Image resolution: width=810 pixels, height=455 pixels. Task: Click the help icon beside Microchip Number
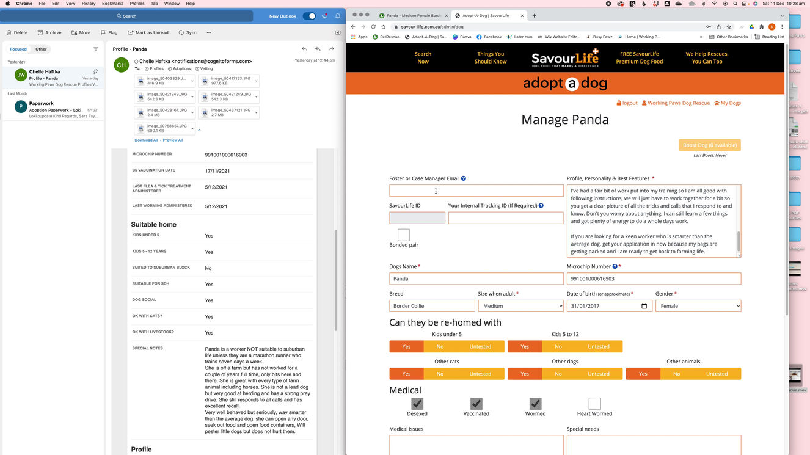click(x=615, y=266)
